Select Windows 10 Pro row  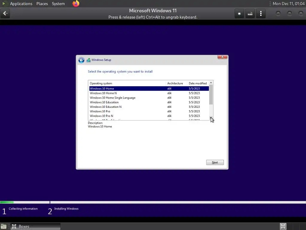149,111
